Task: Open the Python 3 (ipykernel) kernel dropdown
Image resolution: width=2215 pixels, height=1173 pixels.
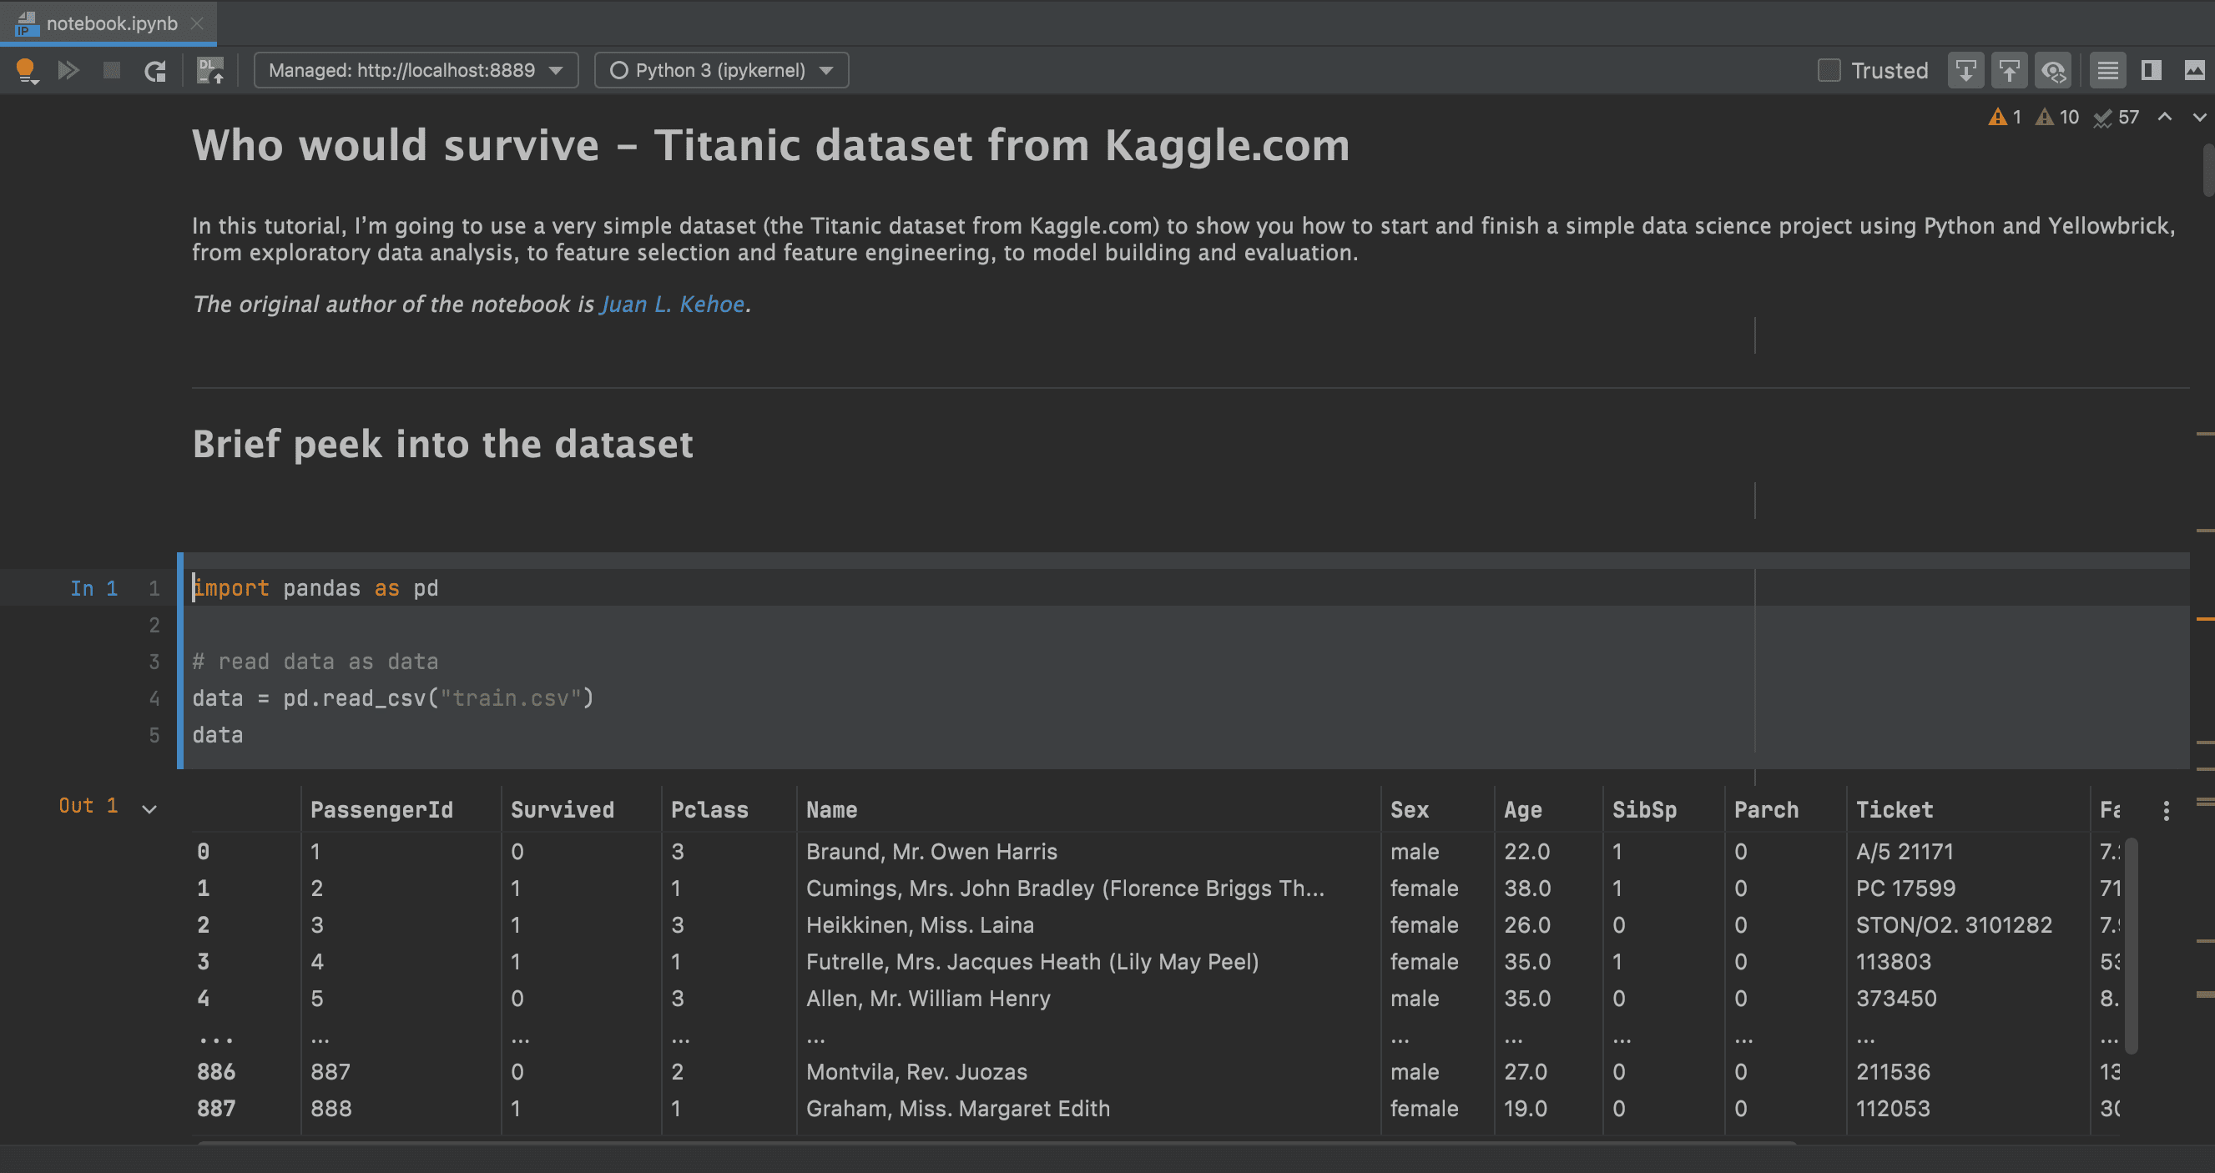Action: [x=720, y=70]
